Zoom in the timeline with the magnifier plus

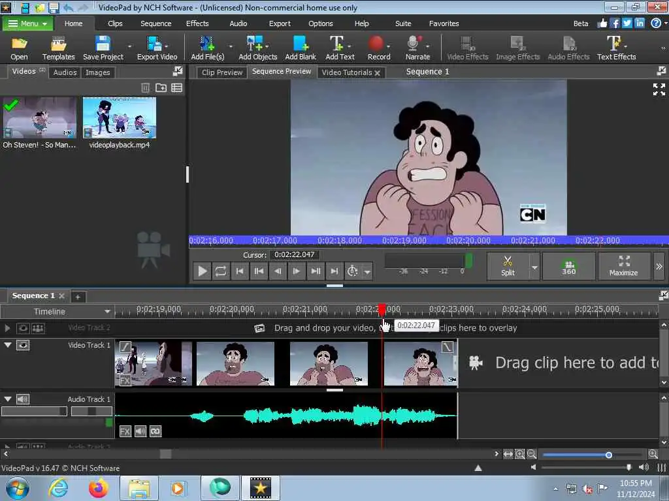click(x=653, y=454)
